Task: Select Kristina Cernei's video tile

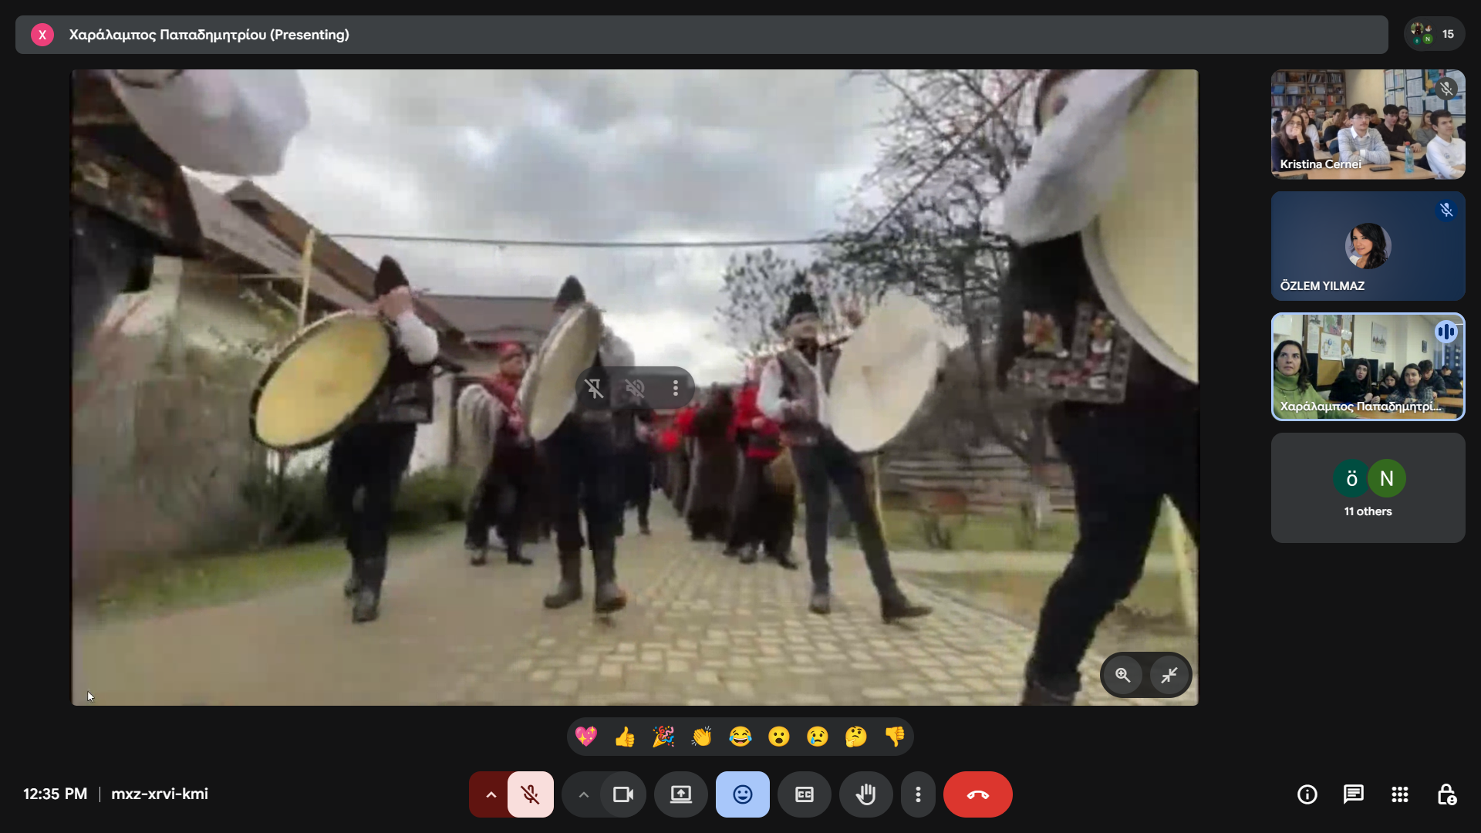Action: pyautogui.click(x=1368, y=124)
